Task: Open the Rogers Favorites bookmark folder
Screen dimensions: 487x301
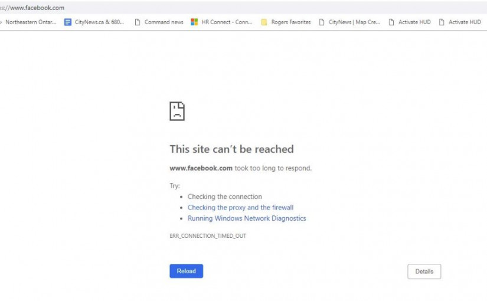Action: coord(286,22)
